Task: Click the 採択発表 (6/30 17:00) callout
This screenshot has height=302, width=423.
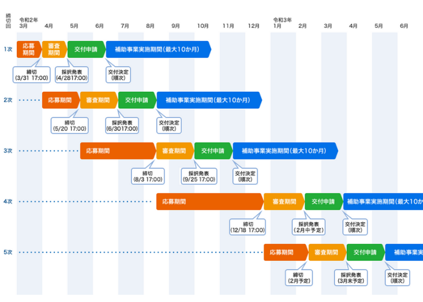Action: [x=122, y=125]
